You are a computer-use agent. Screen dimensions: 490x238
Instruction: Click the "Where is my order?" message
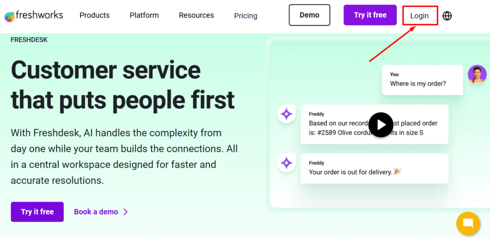(422, 80)
